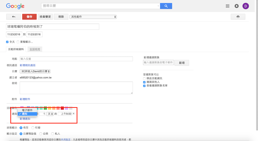Open the purple D account avatar
258x141 pixels.
246,6
